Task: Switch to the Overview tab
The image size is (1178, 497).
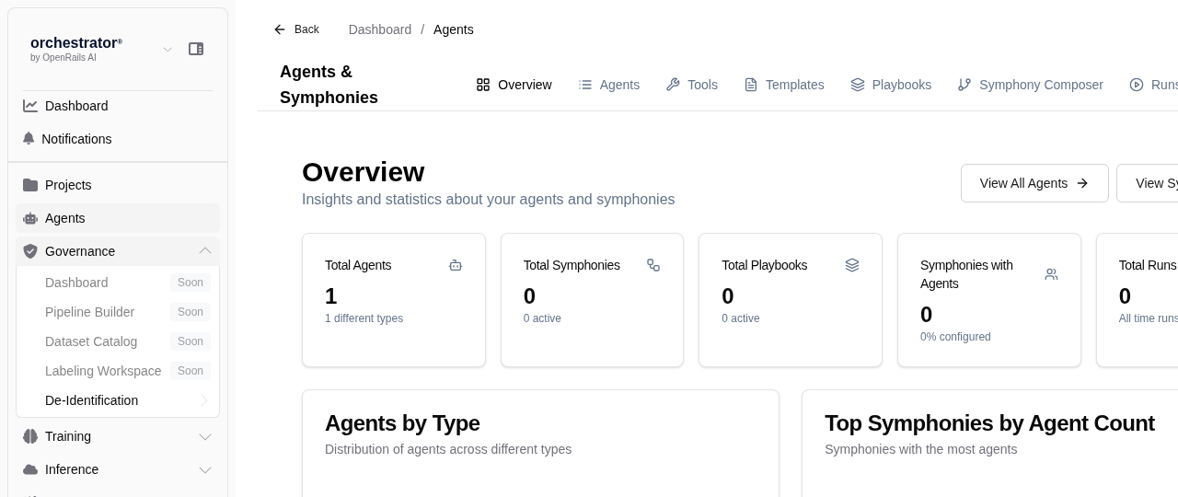Action: [x=514, y=85]
